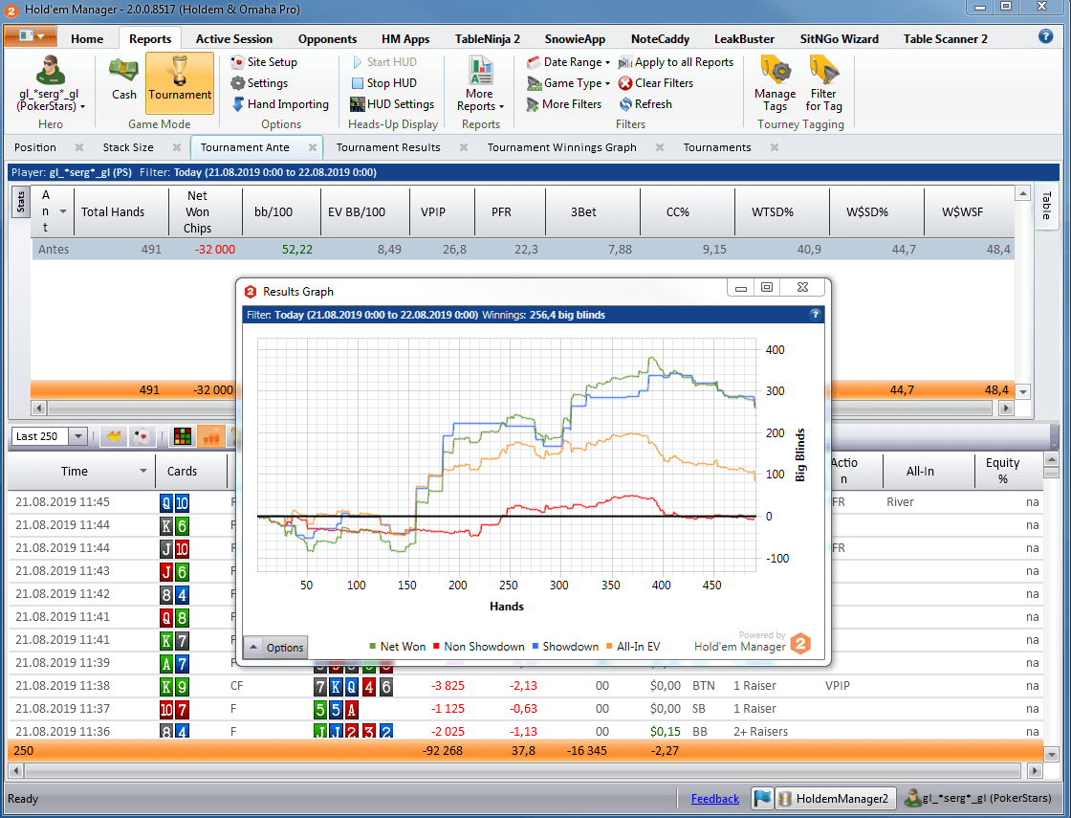This screenshot has height=818, width=1071.
Task: Open the More Reports menu
Action: click(x=480, y=84)
